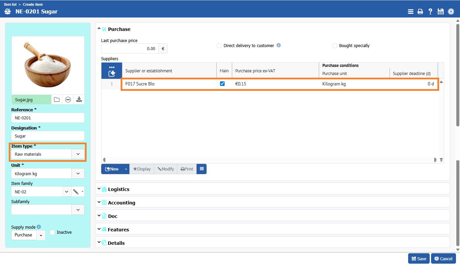Edit item family with the pencil icon
Image resolution: width=460 pixels, height=265 pixels.
(76, 192)
